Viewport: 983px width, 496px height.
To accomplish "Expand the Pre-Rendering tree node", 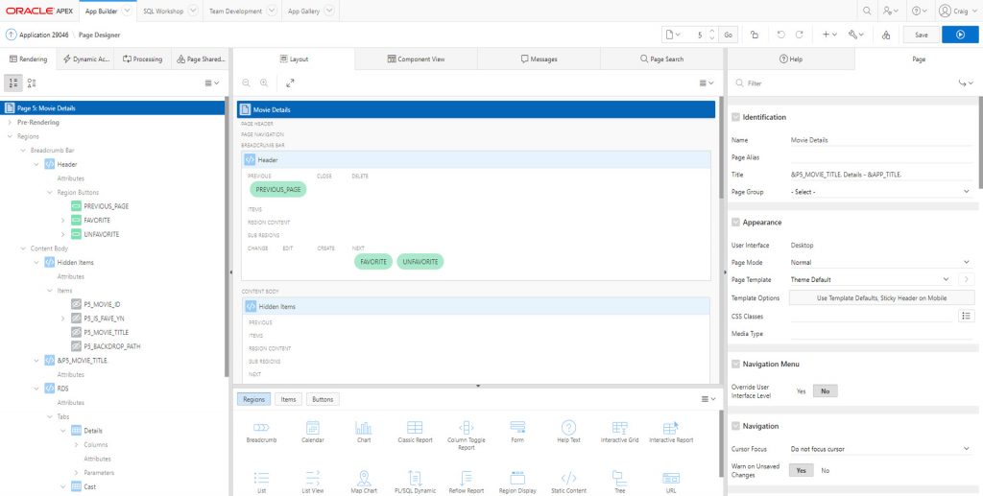I will 10,122.
